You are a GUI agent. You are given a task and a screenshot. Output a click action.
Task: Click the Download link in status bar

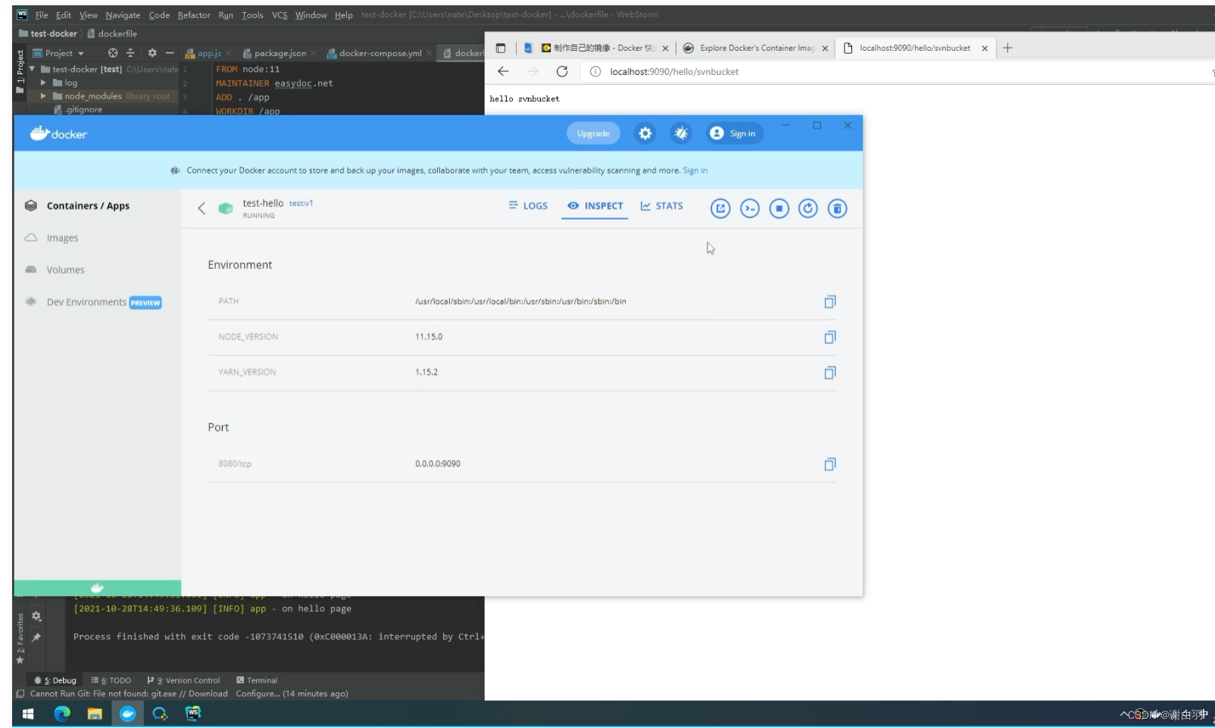tap(208, 694)
